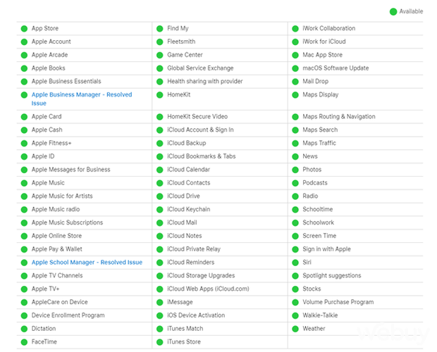Click the Available legend green dot
Screen dimensions: 437x352
pos(393,12)
